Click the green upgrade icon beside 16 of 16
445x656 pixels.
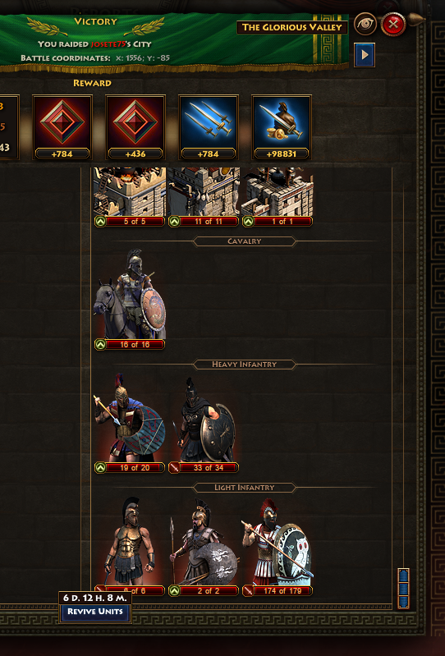tap(100, 345)
